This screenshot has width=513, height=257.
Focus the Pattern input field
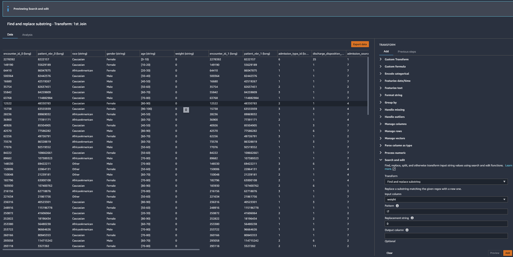[x=446, y=212]
